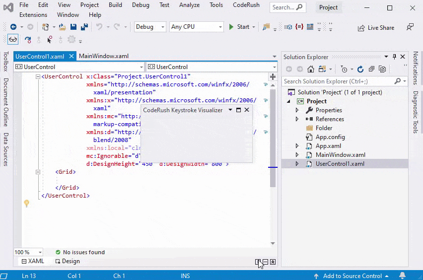423x280 pixels.
Task: Open the Any CPU platform dropdown
Action: point(195,27)
